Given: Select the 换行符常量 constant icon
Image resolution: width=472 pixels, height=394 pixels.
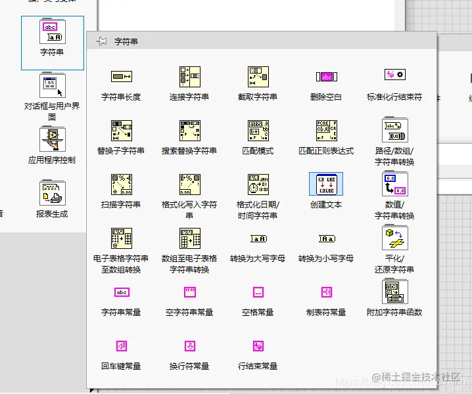Looking at the screenshot, I should click(x=190, y=346).
